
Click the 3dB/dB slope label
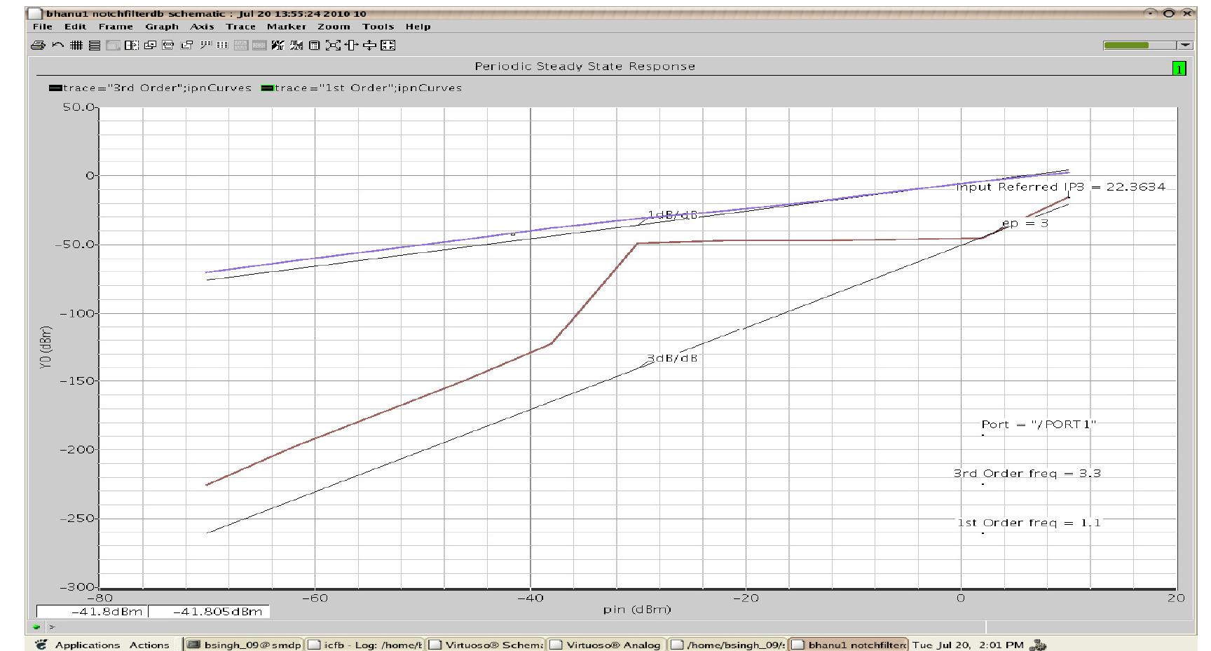click(672, 358)
